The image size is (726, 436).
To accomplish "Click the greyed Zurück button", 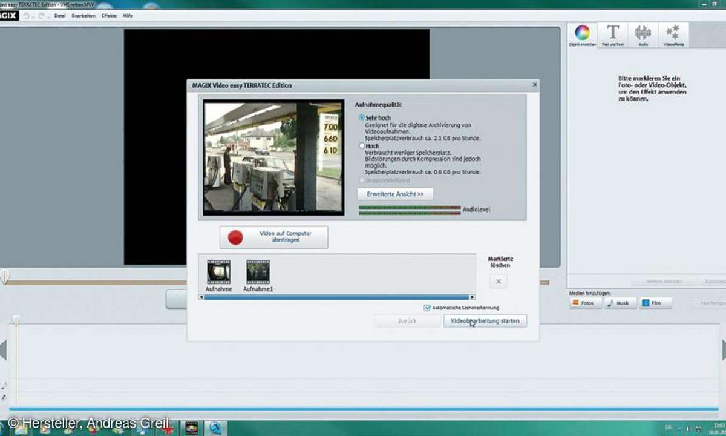I will (407, 321).
